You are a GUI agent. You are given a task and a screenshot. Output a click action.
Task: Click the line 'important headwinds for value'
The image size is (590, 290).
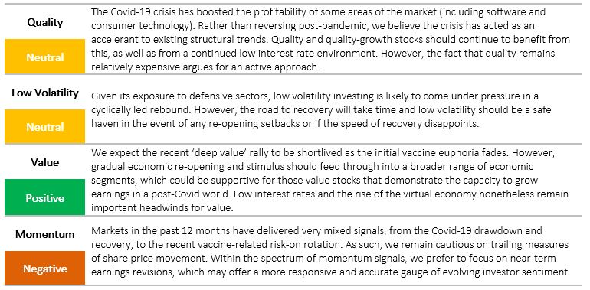pos(162,208)
